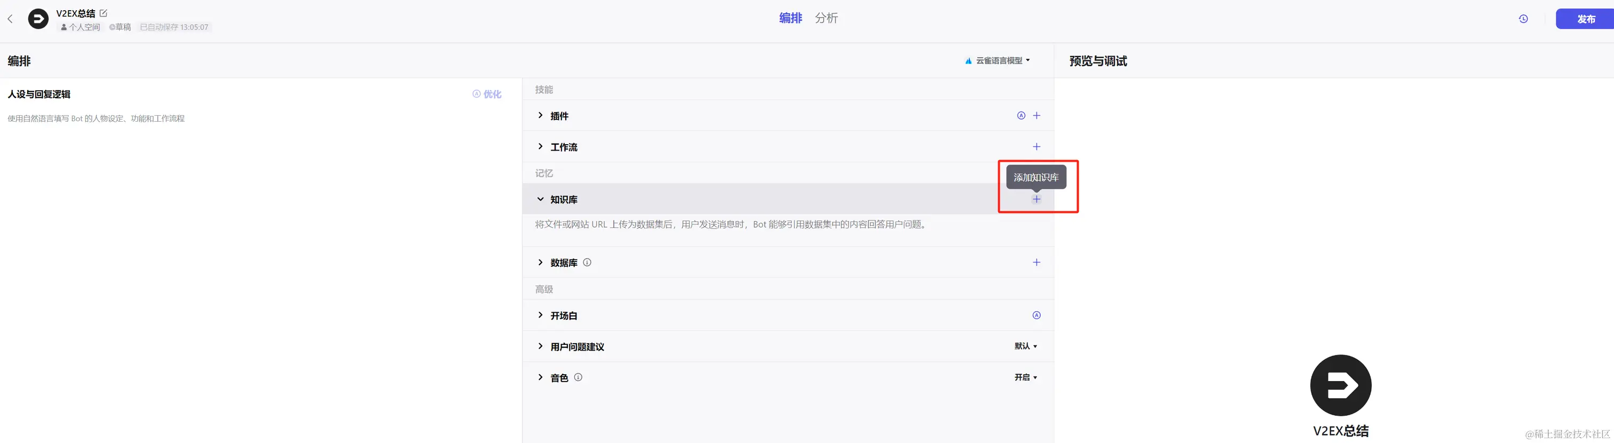Viewport: 1614px width, 443px height.
Task: Go back using the left arrow
Action: point(10,19)
